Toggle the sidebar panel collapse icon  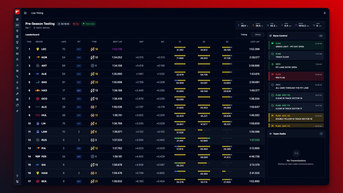[x=25, y=13]
